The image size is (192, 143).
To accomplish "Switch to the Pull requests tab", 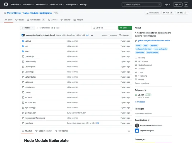I will tap(36, 20).
